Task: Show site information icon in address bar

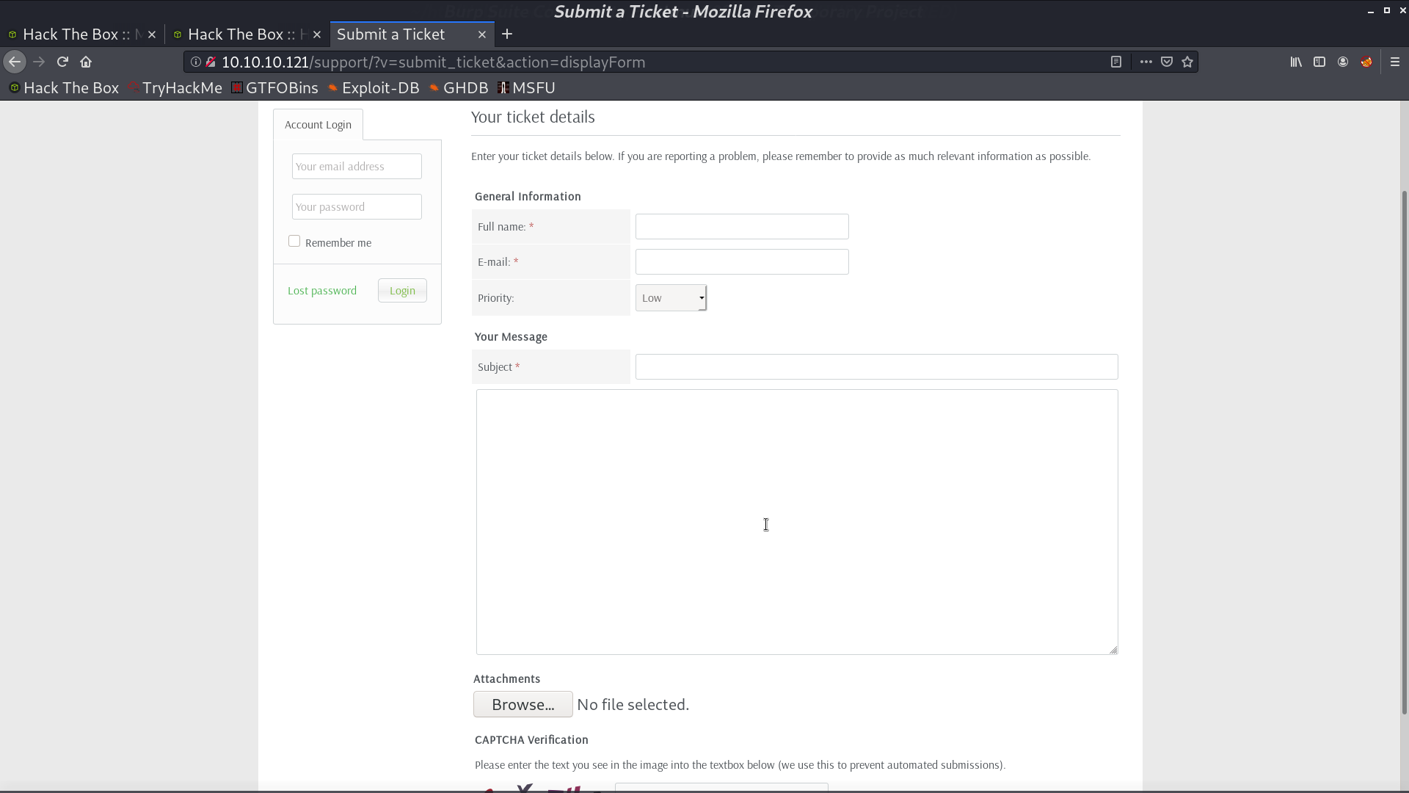Action: coord(196,62)
